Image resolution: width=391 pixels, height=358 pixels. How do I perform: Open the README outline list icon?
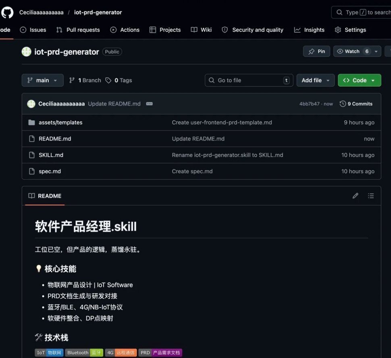371,196
